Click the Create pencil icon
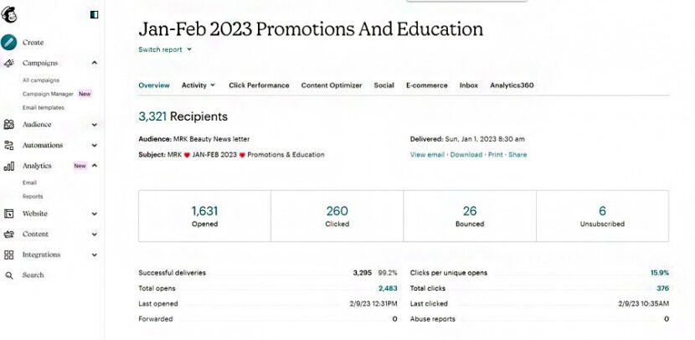This screenshot has height=340, width=695. coord(9,42)
